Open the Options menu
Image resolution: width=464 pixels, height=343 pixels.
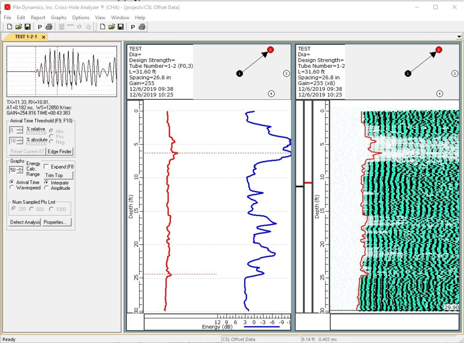81,18
